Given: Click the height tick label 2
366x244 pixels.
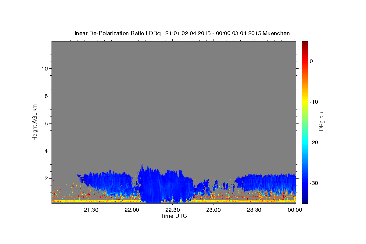Looking at the screenshot, I should [x=45, y=178].
